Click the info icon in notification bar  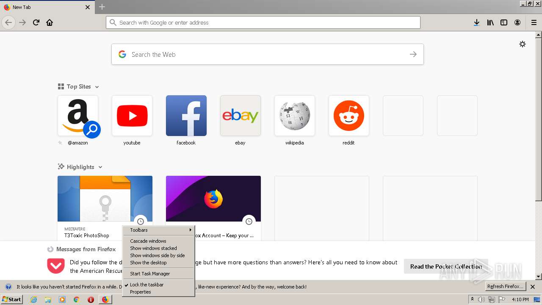(x=8, y=287)
